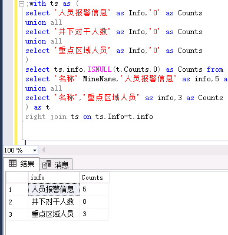Select the info column header
This screenshot has width=228, height=235.
54,177
